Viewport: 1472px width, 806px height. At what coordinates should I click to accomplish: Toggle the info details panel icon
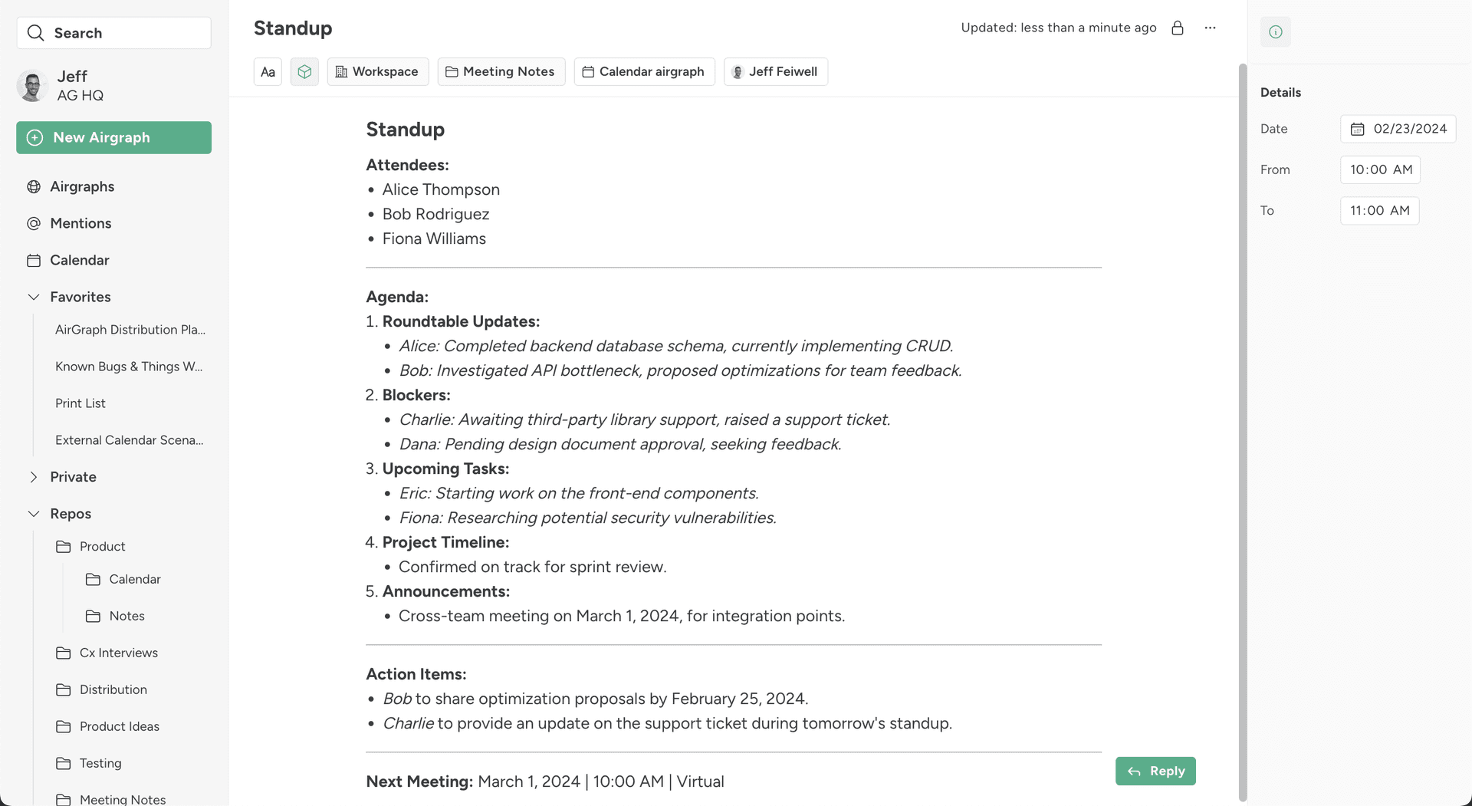point(1275,32)
